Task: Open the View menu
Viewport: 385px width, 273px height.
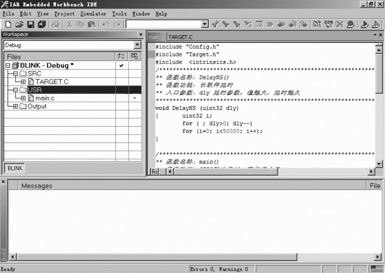Action: point(43,14)
